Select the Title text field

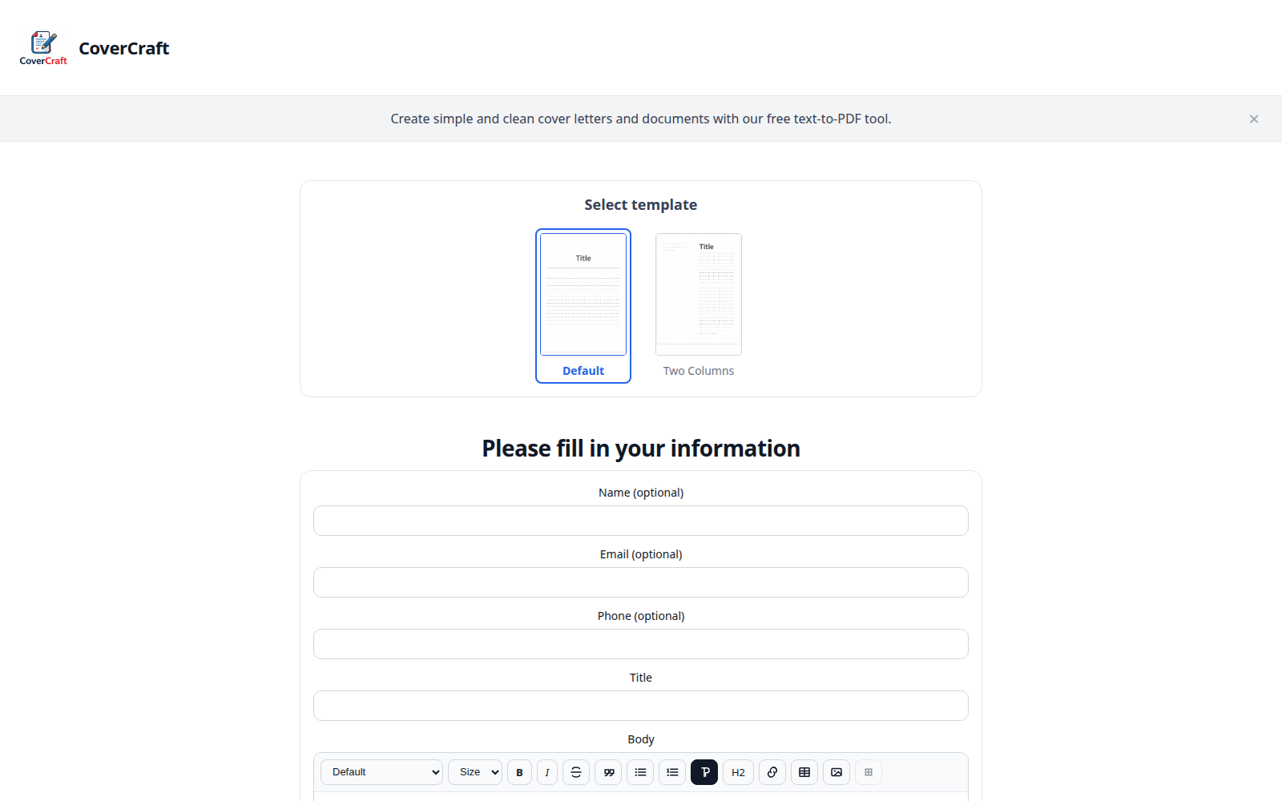click(x=641, y=706)
